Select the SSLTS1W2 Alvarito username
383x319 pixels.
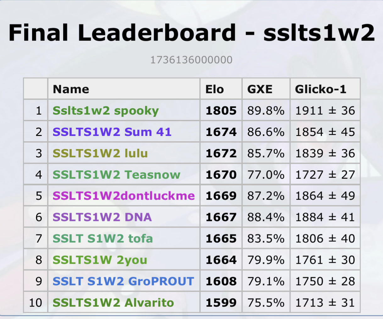113,303
